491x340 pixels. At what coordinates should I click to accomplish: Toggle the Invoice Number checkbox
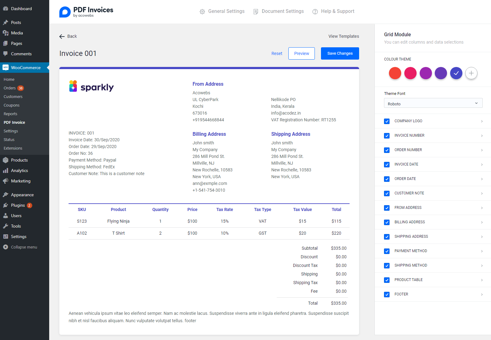point(387,136)
